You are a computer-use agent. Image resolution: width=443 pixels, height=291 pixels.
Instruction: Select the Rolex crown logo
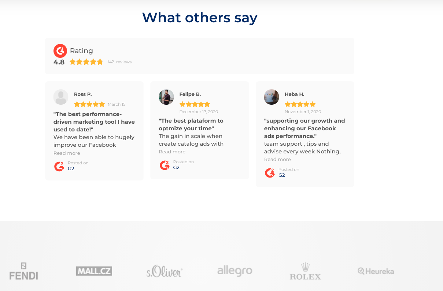305,271
